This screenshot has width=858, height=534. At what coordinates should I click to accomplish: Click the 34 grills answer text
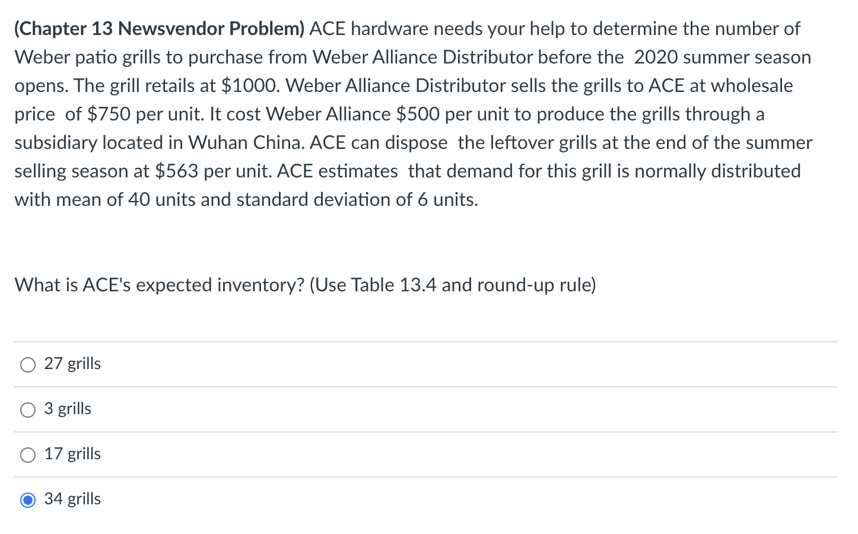[x=72, y=499]
